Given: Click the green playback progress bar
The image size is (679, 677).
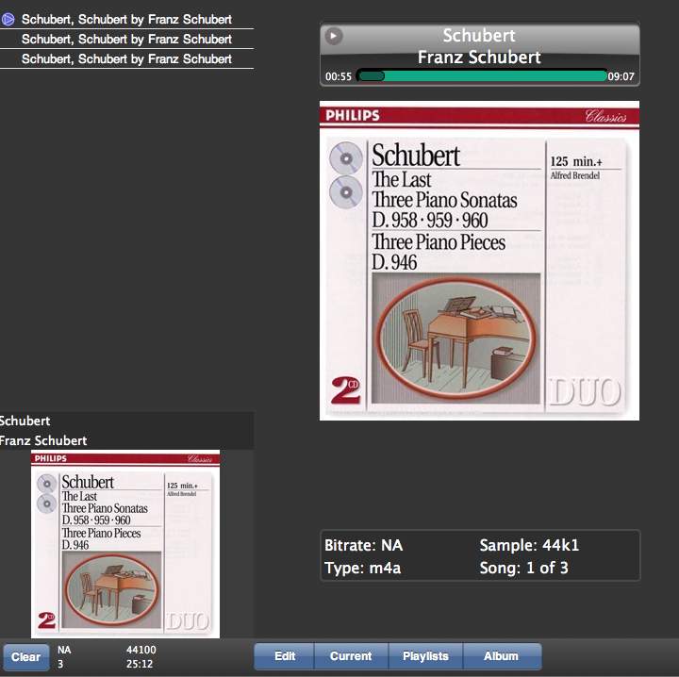Looking at the screenshot, I should point(482,75).
